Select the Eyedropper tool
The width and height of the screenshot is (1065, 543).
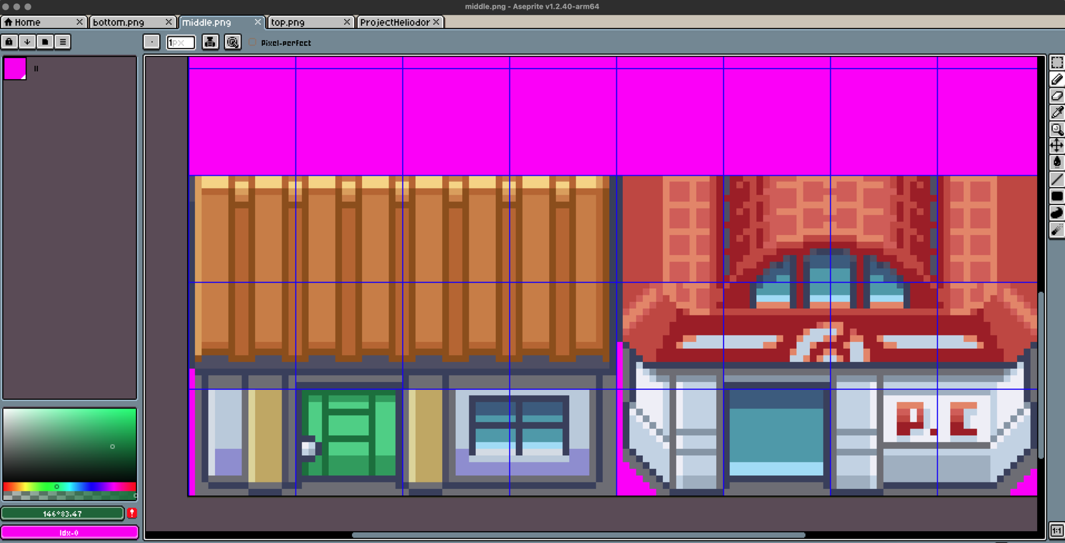[1056, 112]
